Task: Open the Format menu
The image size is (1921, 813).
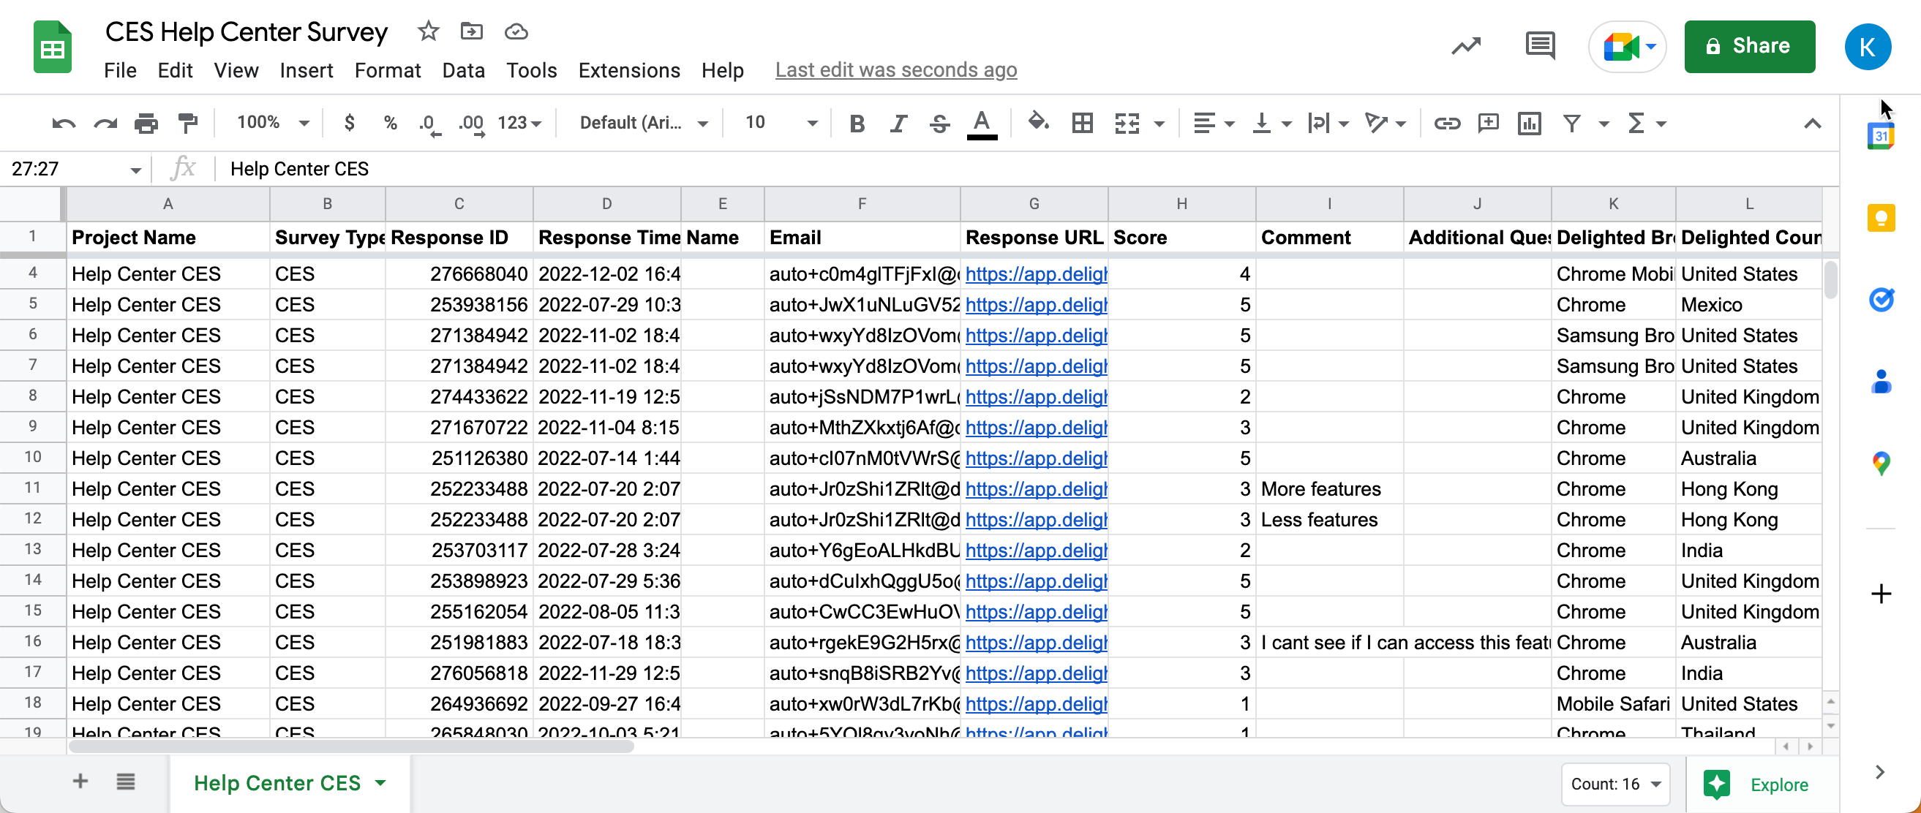Action: pos(388,70)
